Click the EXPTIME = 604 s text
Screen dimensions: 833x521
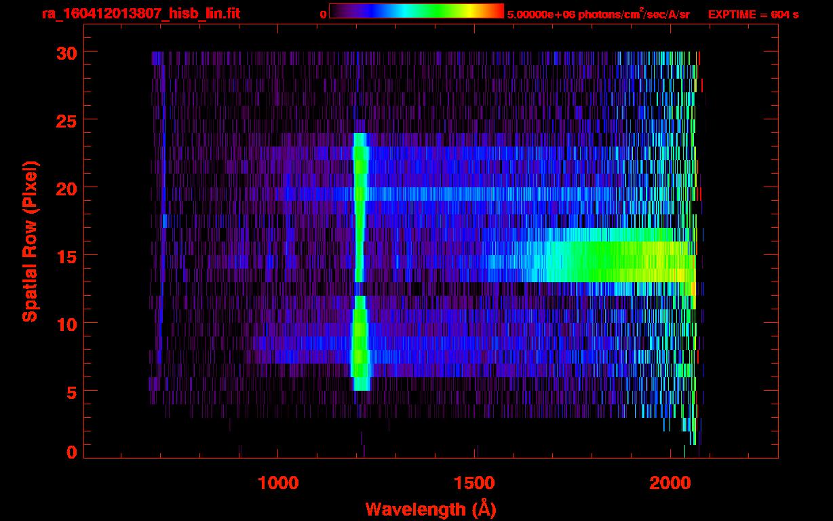(753, 14)
